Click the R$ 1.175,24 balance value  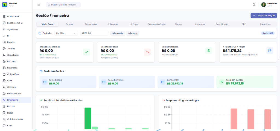pyautogui.click(x=232, y=50)
